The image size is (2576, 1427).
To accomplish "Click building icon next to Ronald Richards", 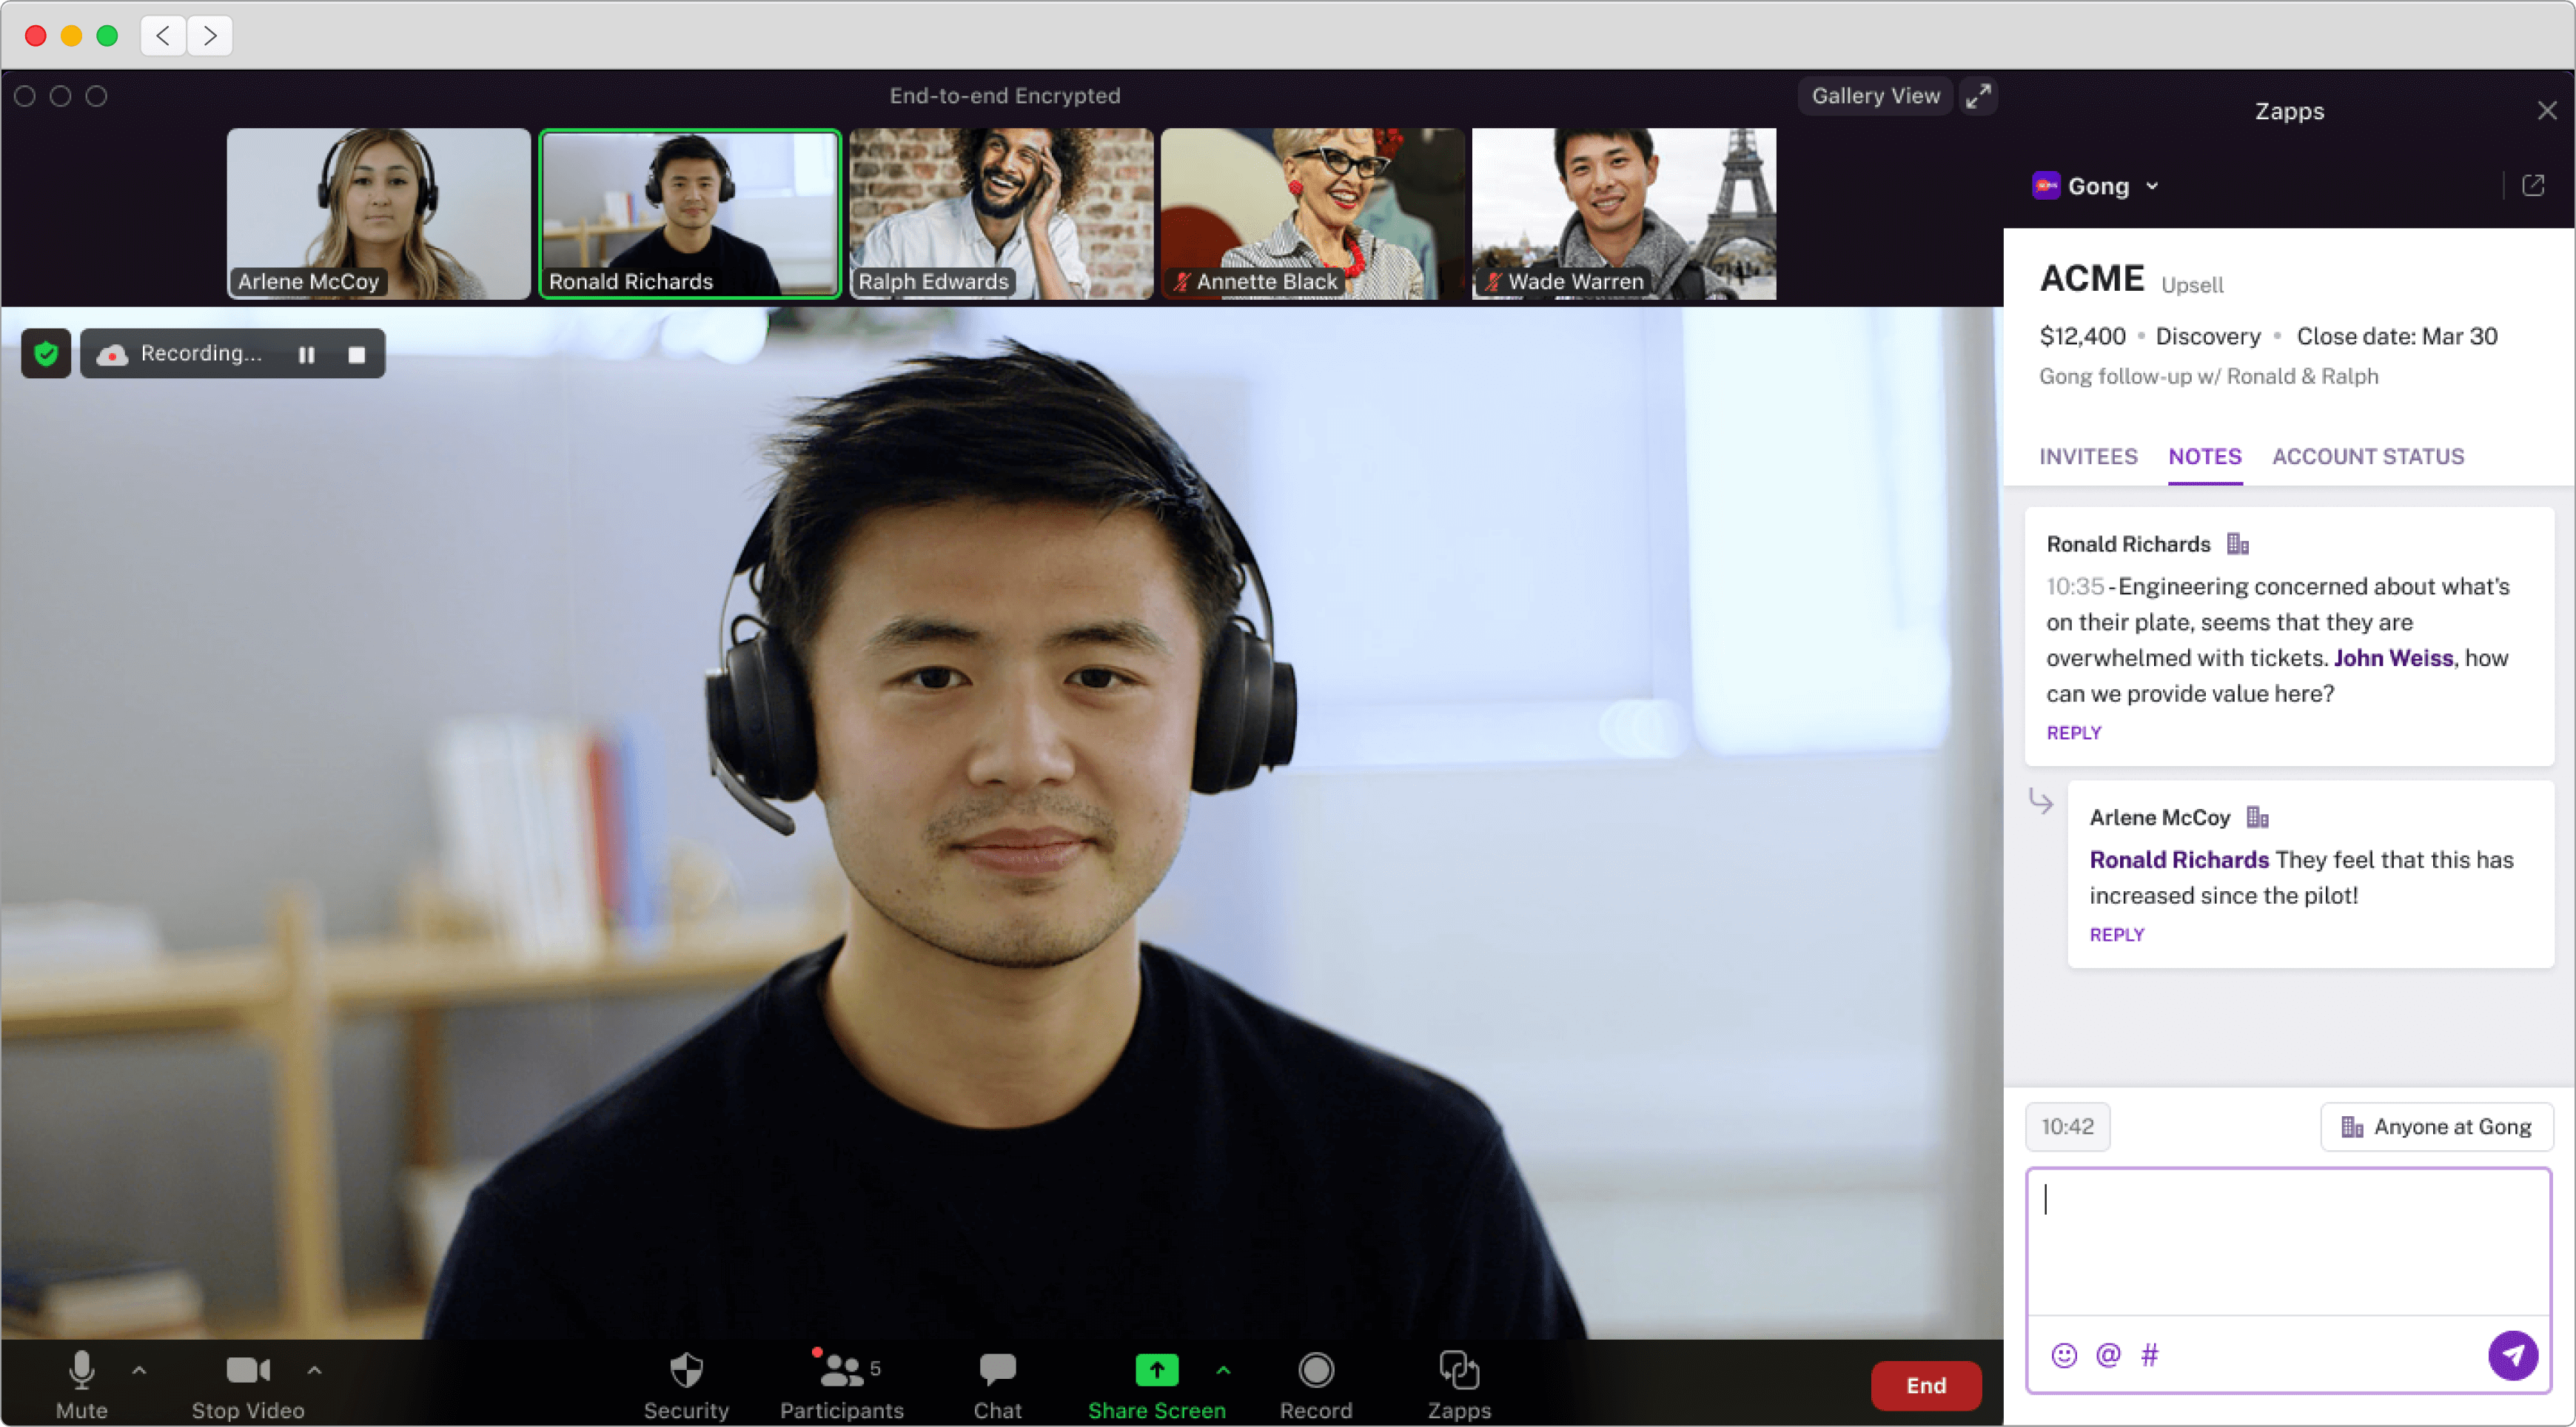I will (2237, 544).
